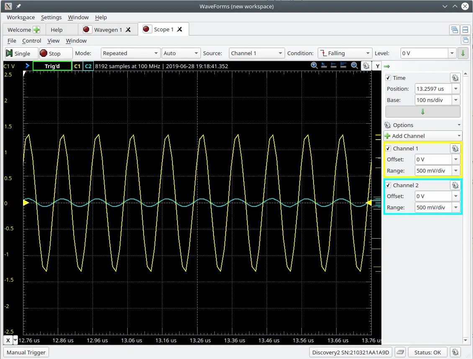The width and height of the screenshot is (473, 359).
Task: Open the Condition dropdown showing Falling
Action: pyautogui.click(x=344, y=53)
